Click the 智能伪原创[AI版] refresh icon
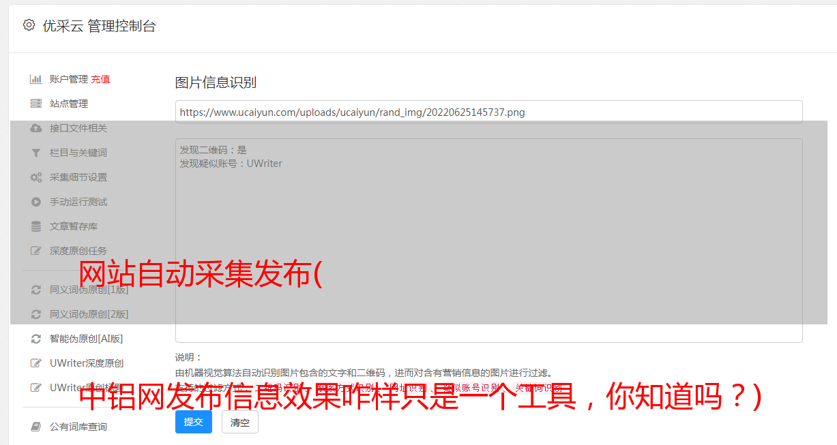Viewport: 837px width, 445px height. tap(36, 339)
